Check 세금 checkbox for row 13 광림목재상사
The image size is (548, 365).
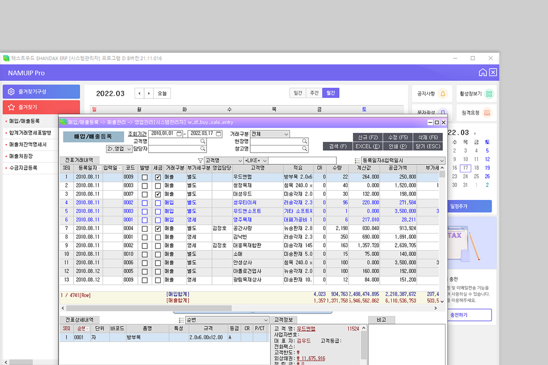point(158,280)
